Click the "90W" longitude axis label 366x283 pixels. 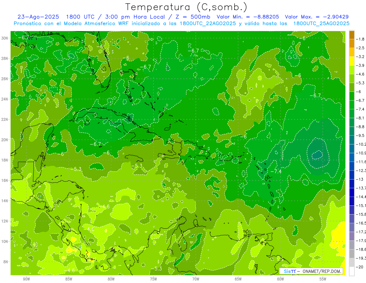click(26, 279)
